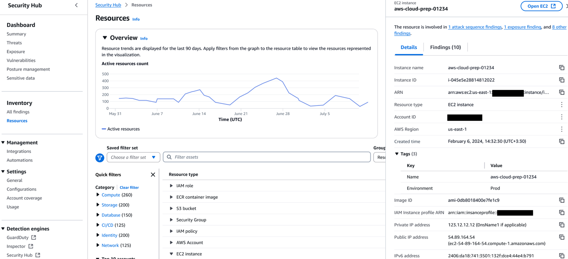Image resolution: width=568 pixels, height=259 pixels.
Task: Collapse the Security Hub sidebar with arrow
Action: (x=76, y=5)
